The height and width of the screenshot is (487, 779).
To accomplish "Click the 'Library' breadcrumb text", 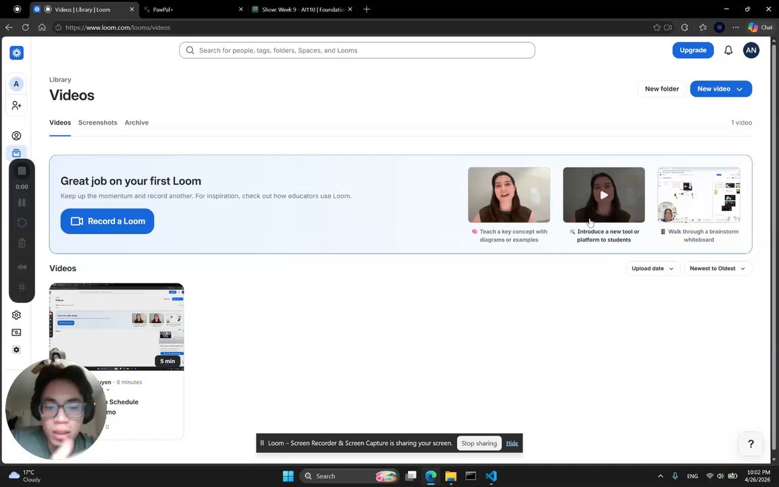I will (60, 80).
